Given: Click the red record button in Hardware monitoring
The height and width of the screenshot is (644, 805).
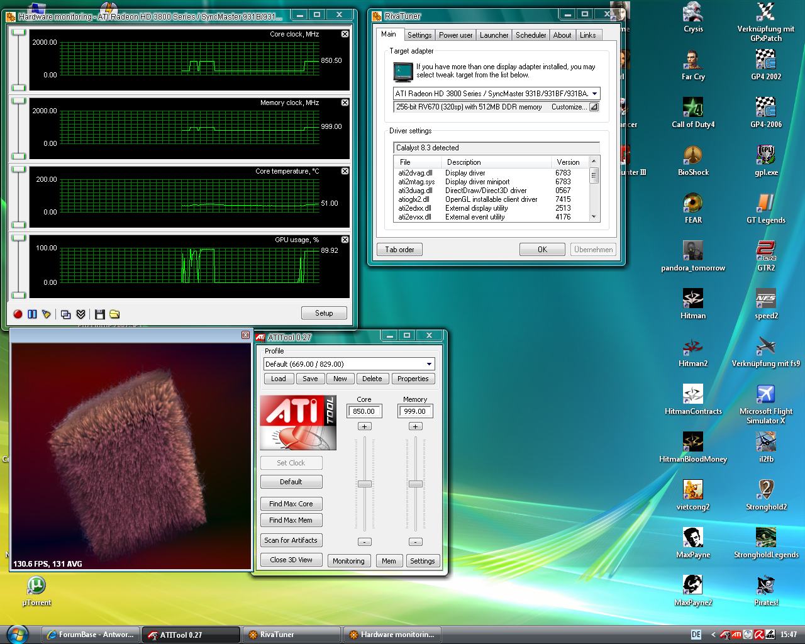Looking at the screenshot, I should click(18, 314).
